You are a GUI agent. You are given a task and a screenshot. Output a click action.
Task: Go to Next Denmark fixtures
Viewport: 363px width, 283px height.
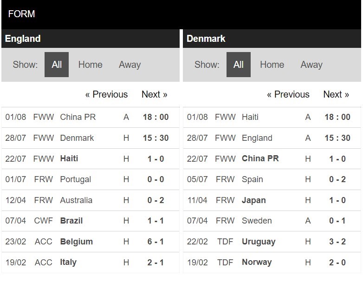click(x=336, y=94)
